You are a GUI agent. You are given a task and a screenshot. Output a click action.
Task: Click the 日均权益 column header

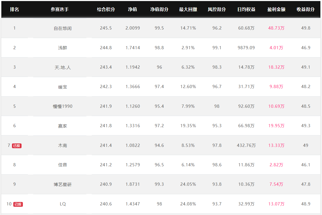coord(246,9)
